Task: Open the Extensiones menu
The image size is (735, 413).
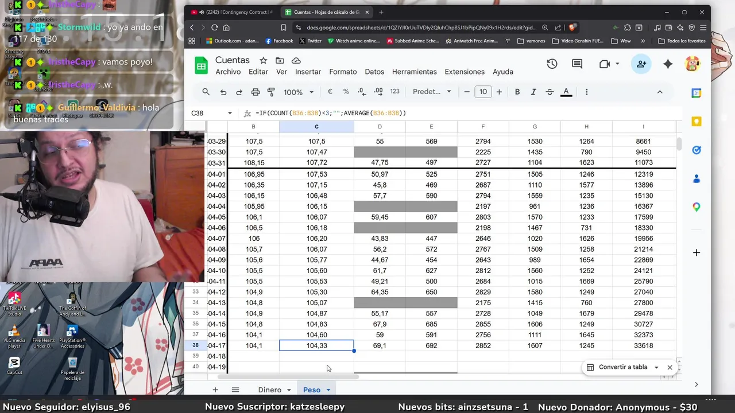Action: (x=465, y=72)
